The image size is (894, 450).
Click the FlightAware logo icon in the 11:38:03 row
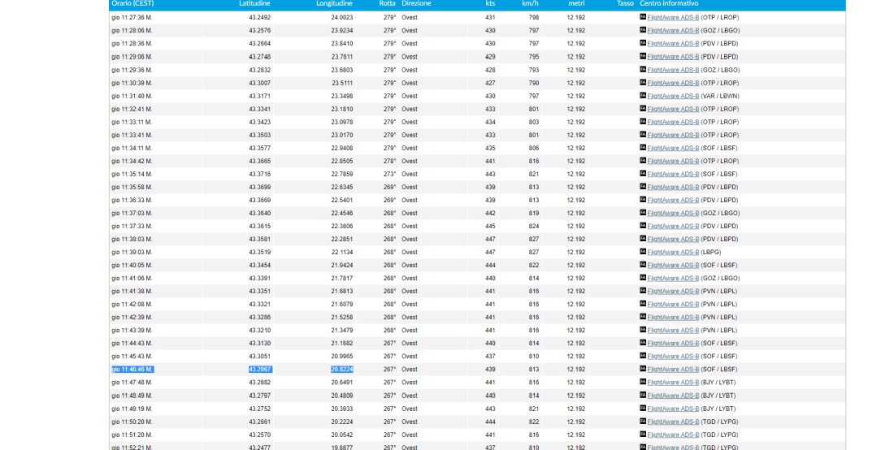[643, 240]
